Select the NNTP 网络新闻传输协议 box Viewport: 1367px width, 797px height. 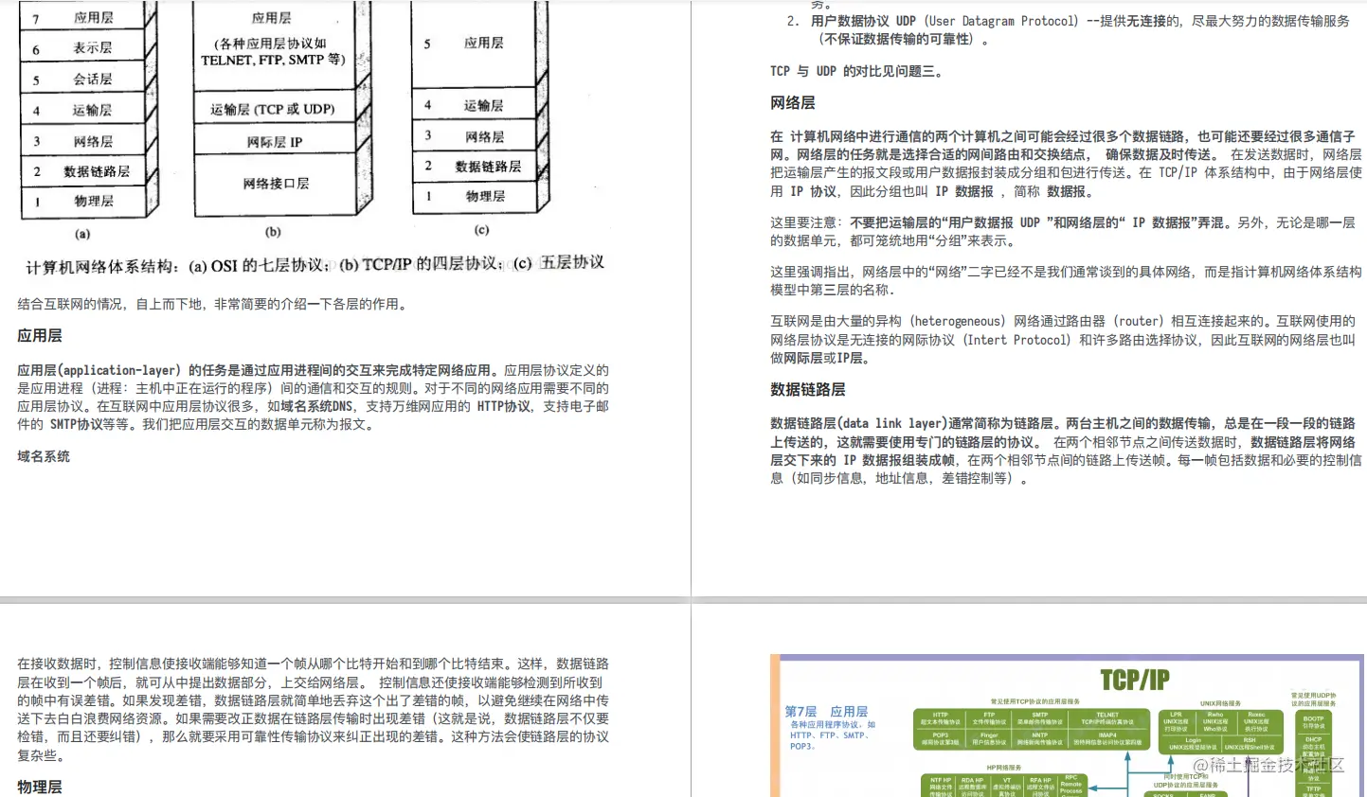[1040, 738]
